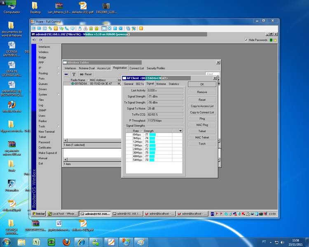Open Firefox from the Windows taskbar
Image resolution: width=309 pixels, height=247 pixels.
[66, 242]
